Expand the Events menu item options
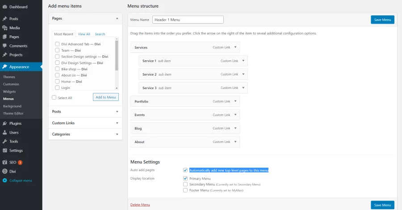The image size is (402, 210). (235, 115)
